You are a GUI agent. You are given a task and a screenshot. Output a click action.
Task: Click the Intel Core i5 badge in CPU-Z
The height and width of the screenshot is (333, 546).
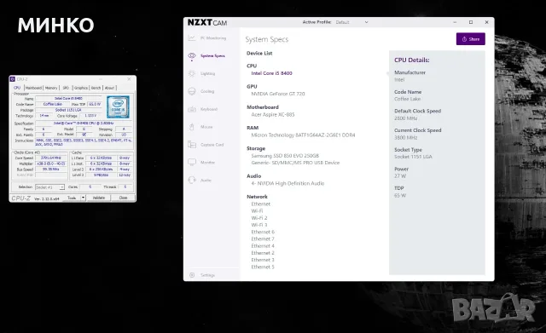(x=118, y=106)
